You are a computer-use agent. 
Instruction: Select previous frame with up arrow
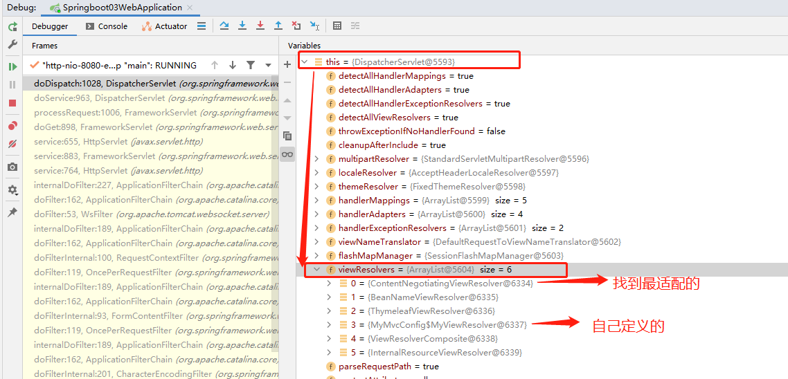[215, 65]
